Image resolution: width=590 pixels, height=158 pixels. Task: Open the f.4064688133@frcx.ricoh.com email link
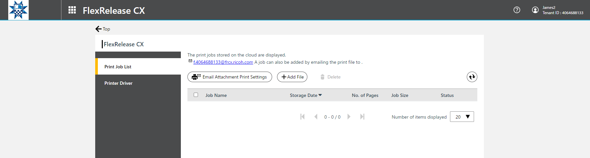tap(223, 62)
